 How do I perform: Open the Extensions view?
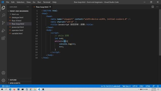tap(3, 38)
